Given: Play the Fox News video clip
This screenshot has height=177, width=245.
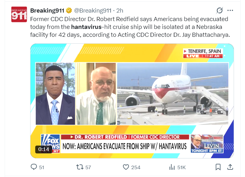Looking at the screenshot, I should (x=132, y=101).
